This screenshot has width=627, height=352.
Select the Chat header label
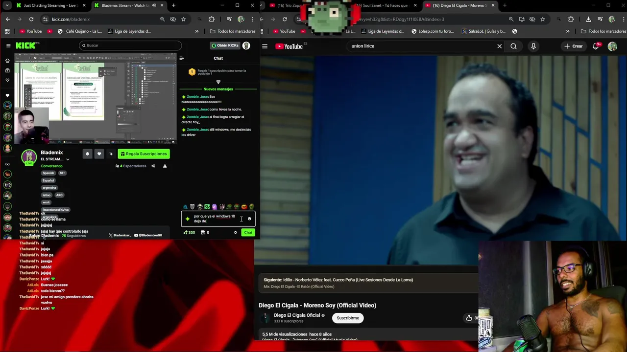218,58
